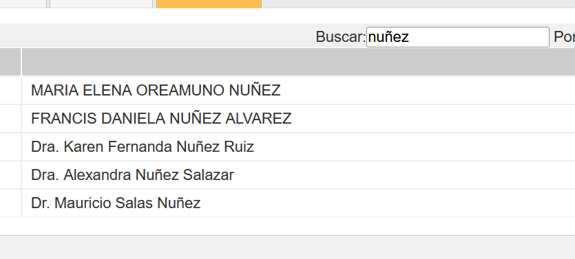575x259 pixels.
Task: Click the Buscar search field containing nuñez
Action: [x=458, y=37]
